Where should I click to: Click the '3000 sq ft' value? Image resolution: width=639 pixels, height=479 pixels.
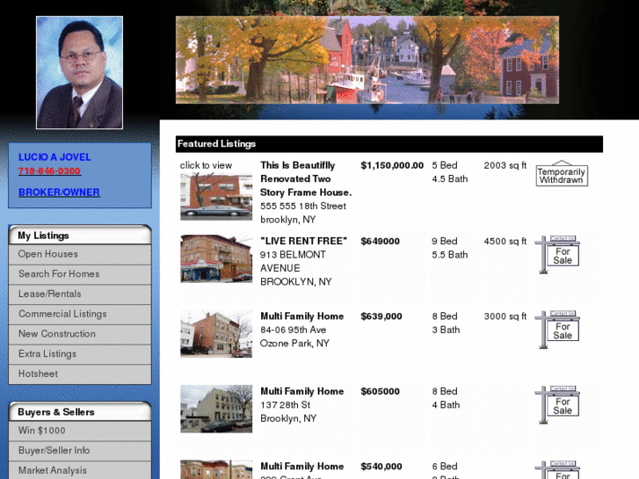[505, 316]
